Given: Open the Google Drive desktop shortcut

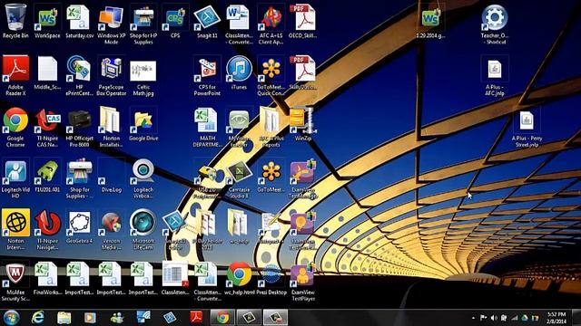Looking at the screenshot, I should (143, 124).
